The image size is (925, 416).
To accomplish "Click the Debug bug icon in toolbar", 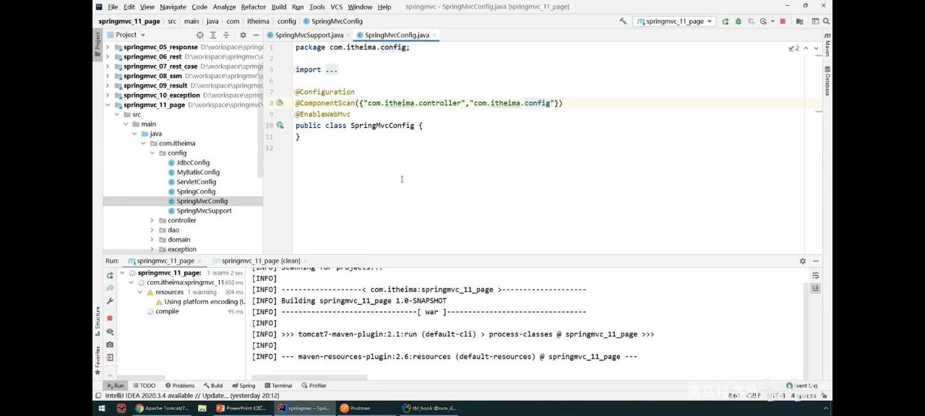I will [739, 21].
